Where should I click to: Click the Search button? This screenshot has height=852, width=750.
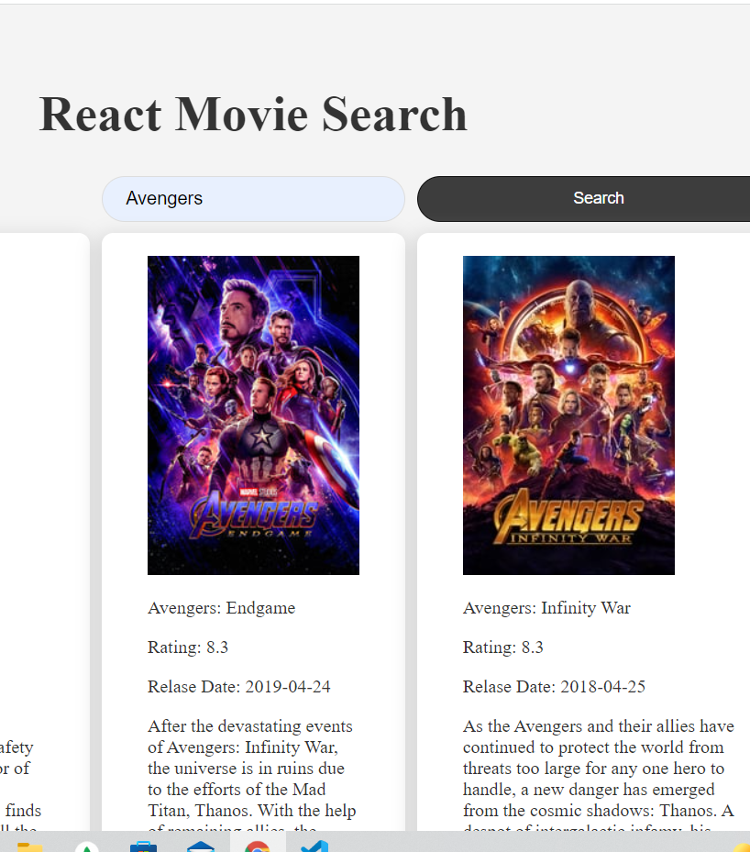point(584,199)
